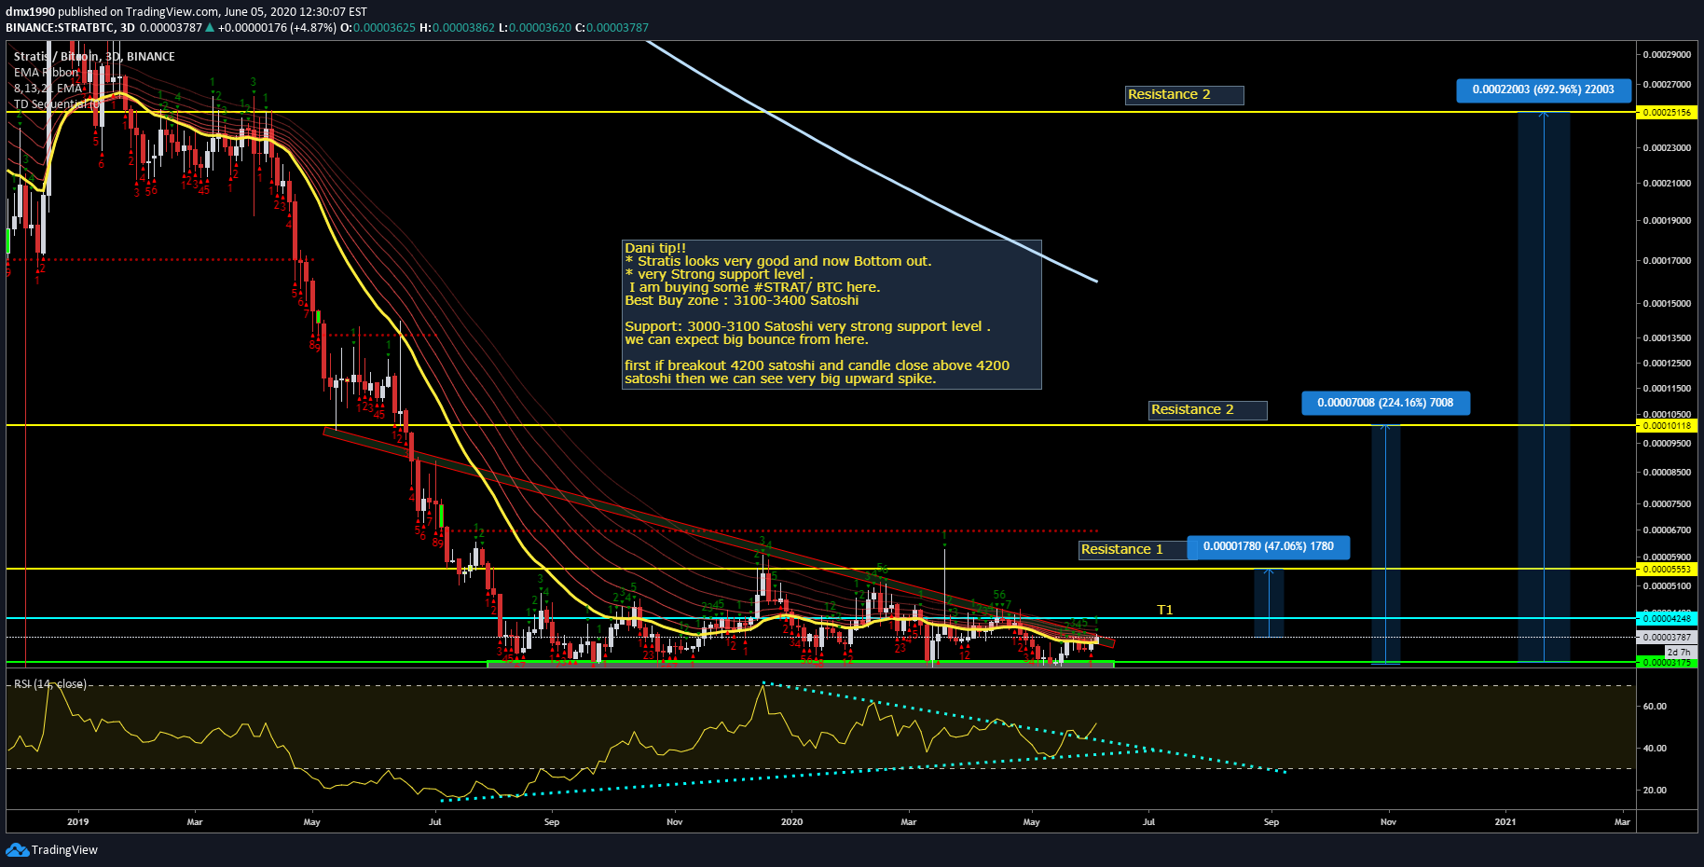Screen dimensions: 1704x867
Task: Click the 2019 label on time axis
Action: pyautogui.click(x=78, y=821)
